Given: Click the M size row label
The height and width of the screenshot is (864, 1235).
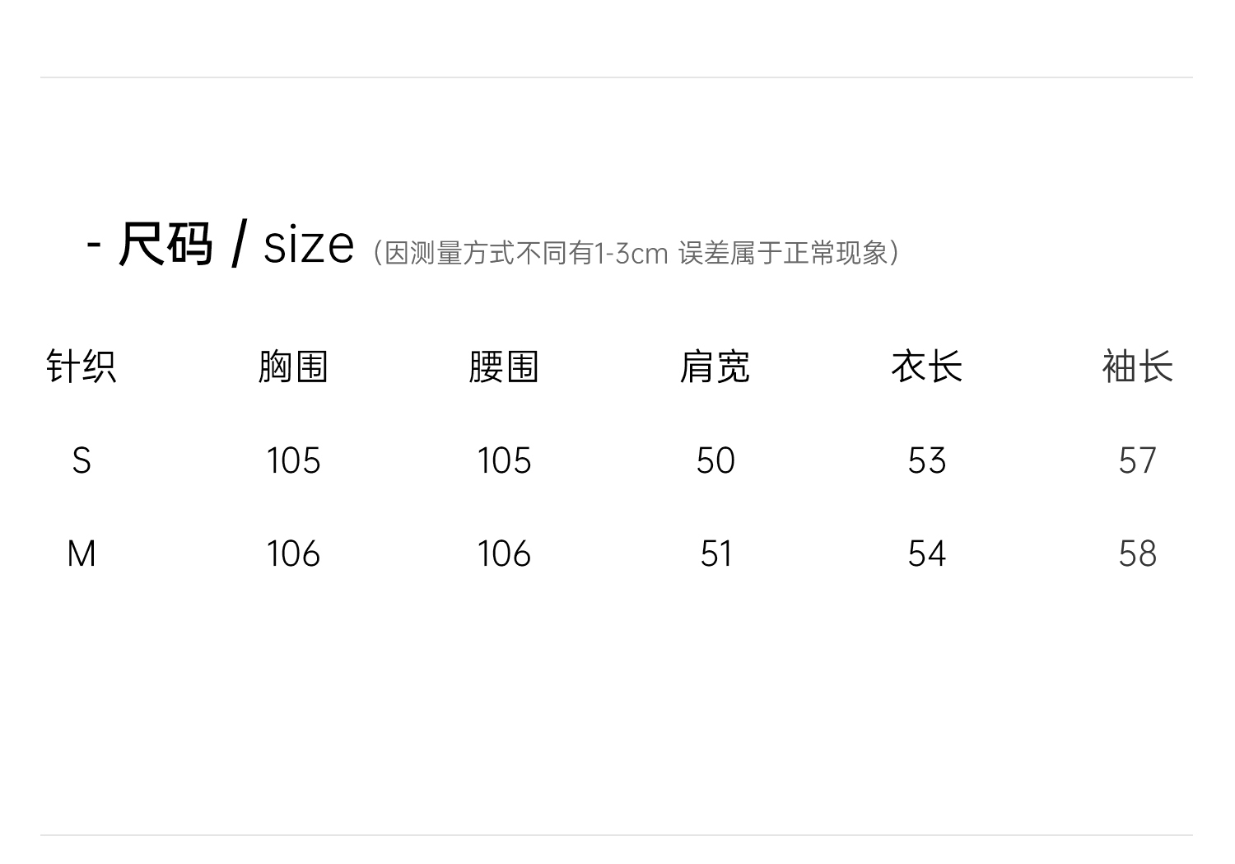Looking at the screenshot, I should tap(81, 553).
